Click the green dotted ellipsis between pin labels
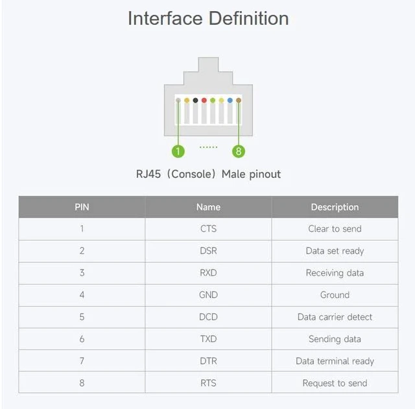Viewport: 415px width, 409px height. (x=208, y=147)
